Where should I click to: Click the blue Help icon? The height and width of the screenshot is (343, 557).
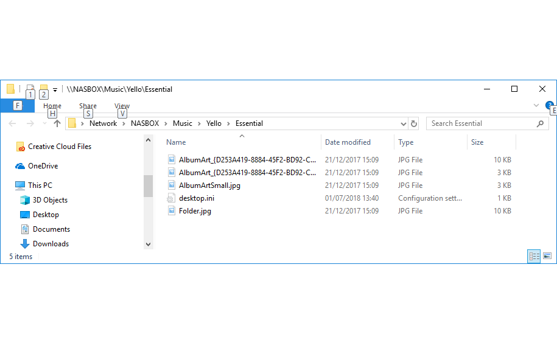tap(549, 105)
